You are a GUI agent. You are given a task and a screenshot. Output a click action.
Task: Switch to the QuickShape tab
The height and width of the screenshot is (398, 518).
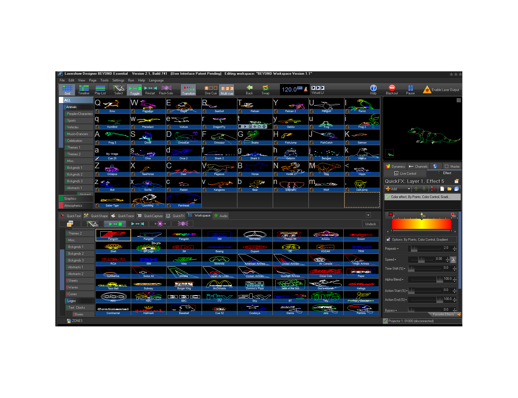(96, 216)
